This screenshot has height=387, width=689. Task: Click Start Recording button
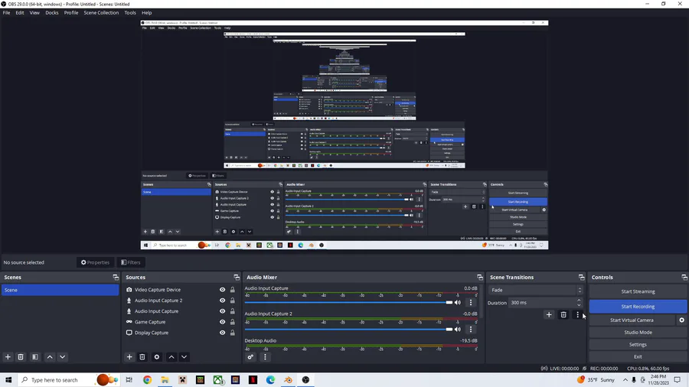click(638, 306)
